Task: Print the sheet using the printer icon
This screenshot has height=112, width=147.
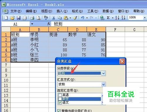Action: click(32, 18)
